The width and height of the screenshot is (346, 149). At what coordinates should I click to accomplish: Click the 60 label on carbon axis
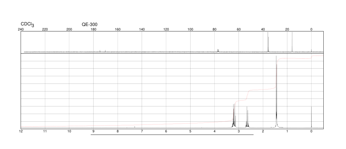tap(239, 29)
